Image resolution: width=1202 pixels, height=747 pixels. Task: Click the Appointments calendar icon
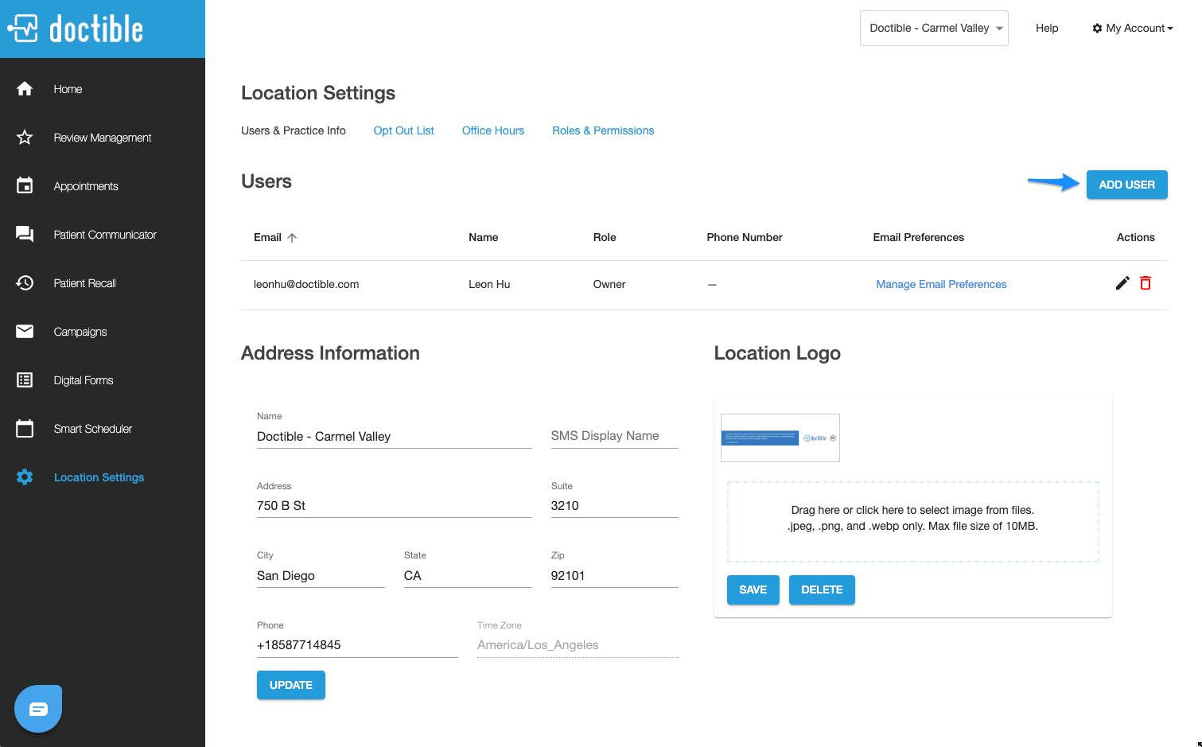pyautogui.click(x=25, y=186)
